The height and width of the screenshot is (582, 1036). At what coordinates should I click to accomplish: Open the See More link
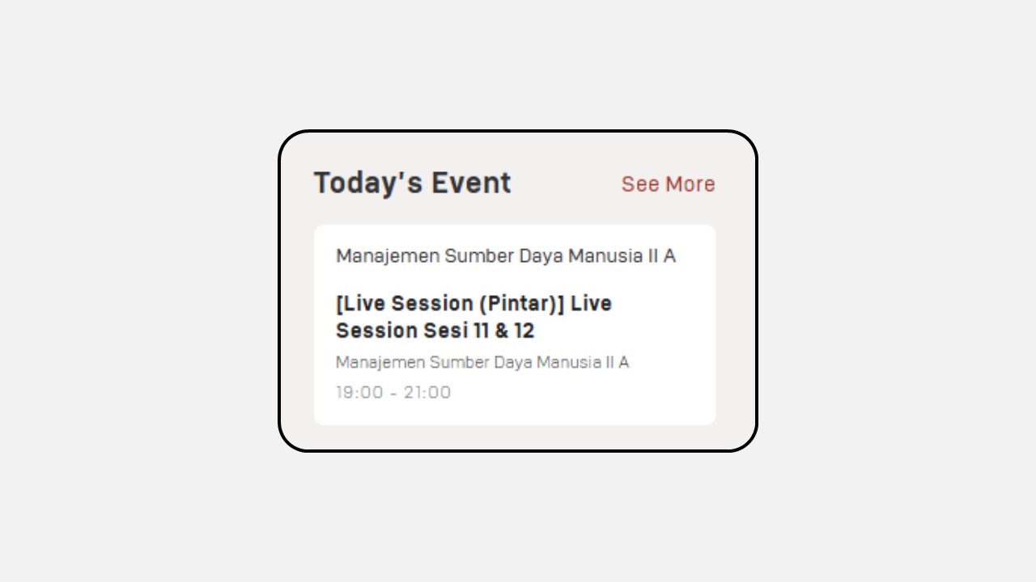coord(668,184)
